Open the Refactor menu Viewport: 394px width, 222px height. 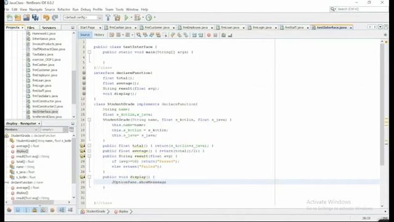click(x=63, y=9)
